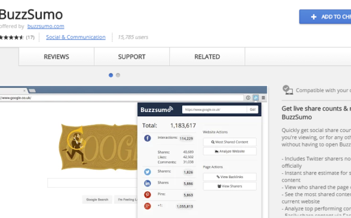
Task: Click the Twitter bird icon
Action: (147, 172)
